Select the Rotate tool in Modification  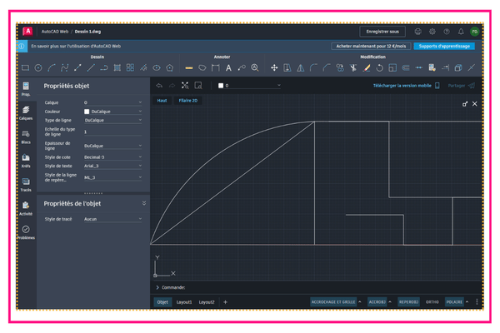pyautogui.click(x=379, y=68)
